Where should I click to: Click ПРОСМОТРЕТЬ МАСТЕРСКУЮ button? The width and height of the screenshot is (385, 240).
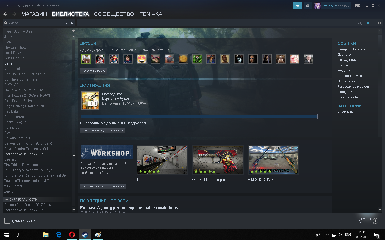pyautogui.click(x=103, y=186)
